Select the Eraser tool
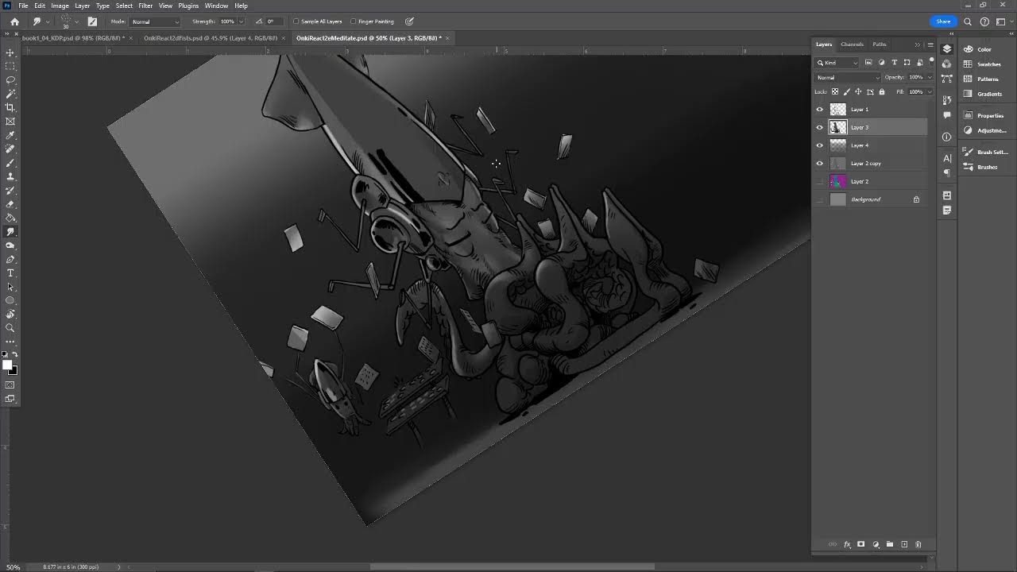The width and height of the screenshot is (1017, 572). pos(10,204)
